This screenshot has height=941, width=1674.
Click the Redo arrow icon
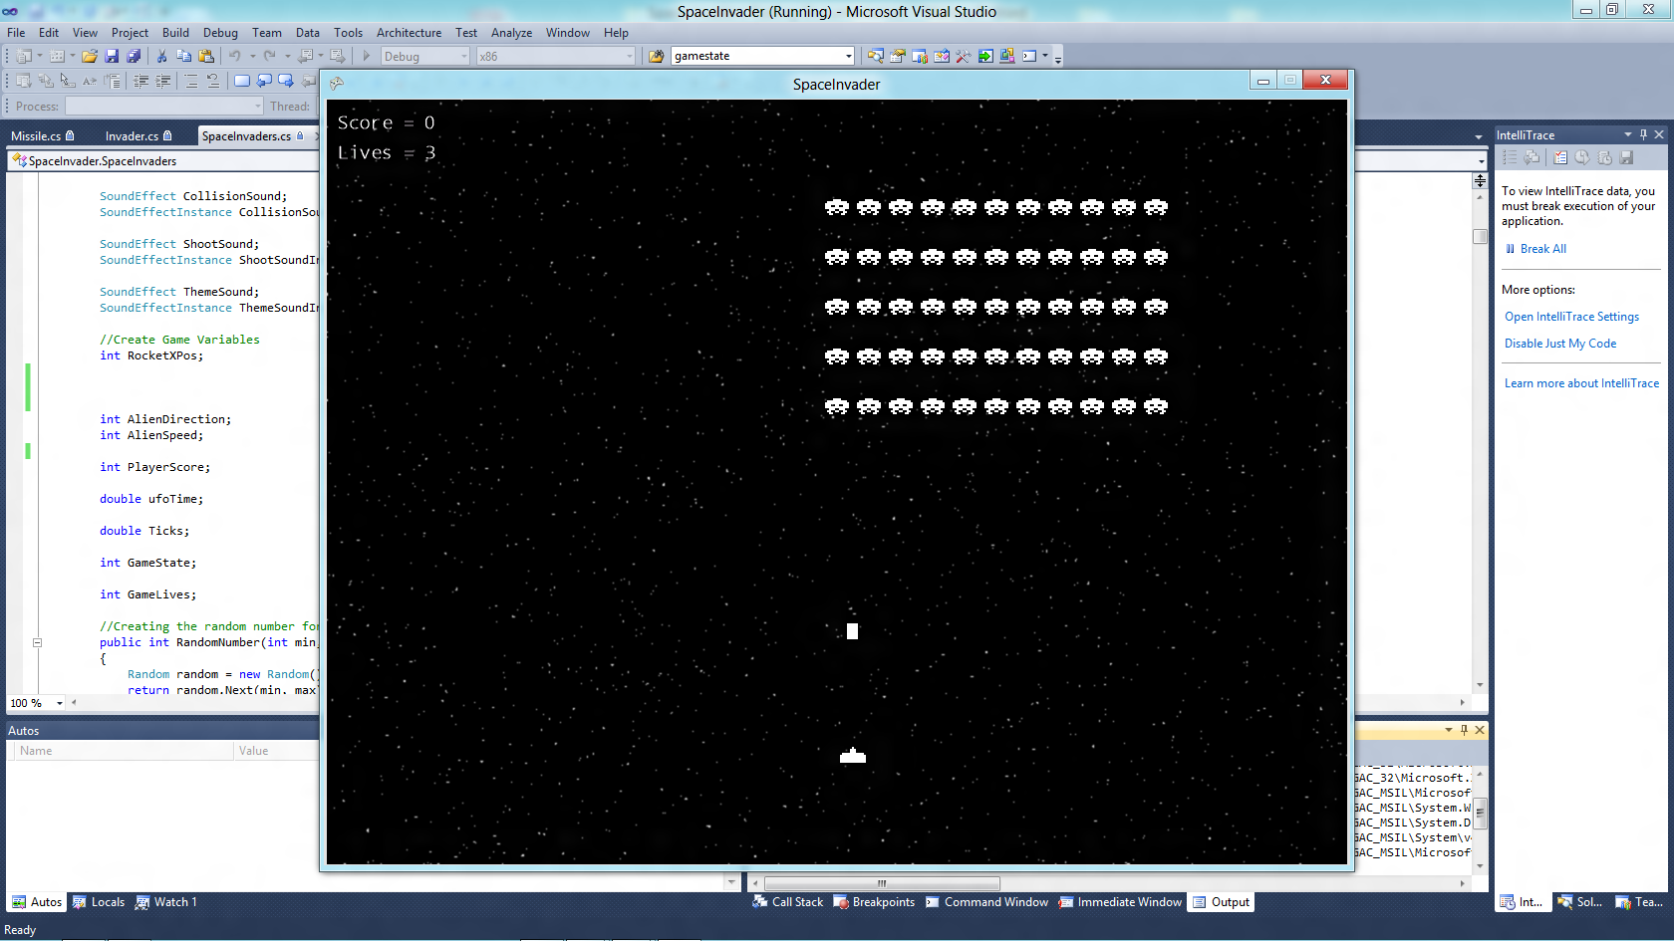[x=269, y=56]
